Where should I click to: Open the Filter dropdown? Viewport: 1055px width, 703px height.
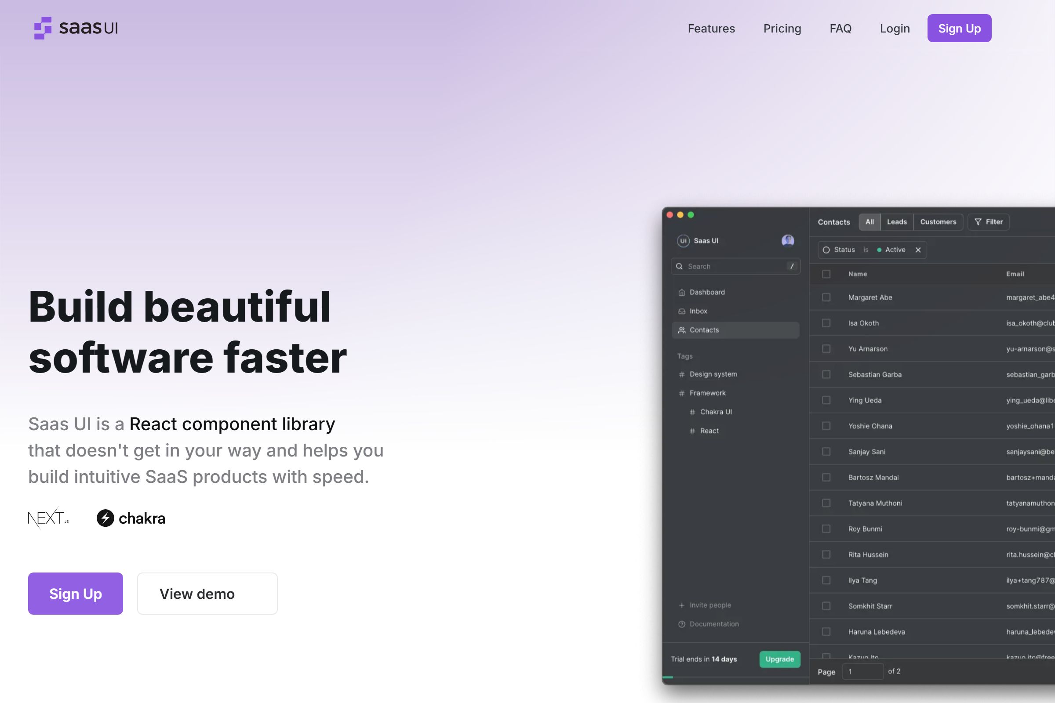[988, 222]
